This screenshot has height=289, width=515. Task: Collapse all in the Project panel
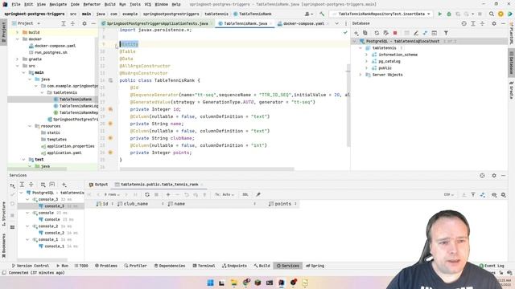72,23
